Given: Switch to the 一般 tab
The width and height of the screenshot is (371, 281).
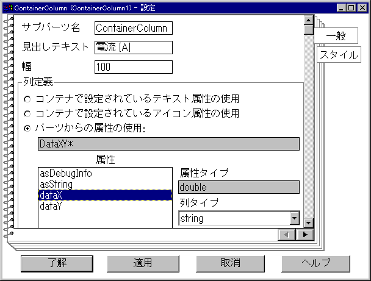Looking at the screenshot, I should click(336, 36).
